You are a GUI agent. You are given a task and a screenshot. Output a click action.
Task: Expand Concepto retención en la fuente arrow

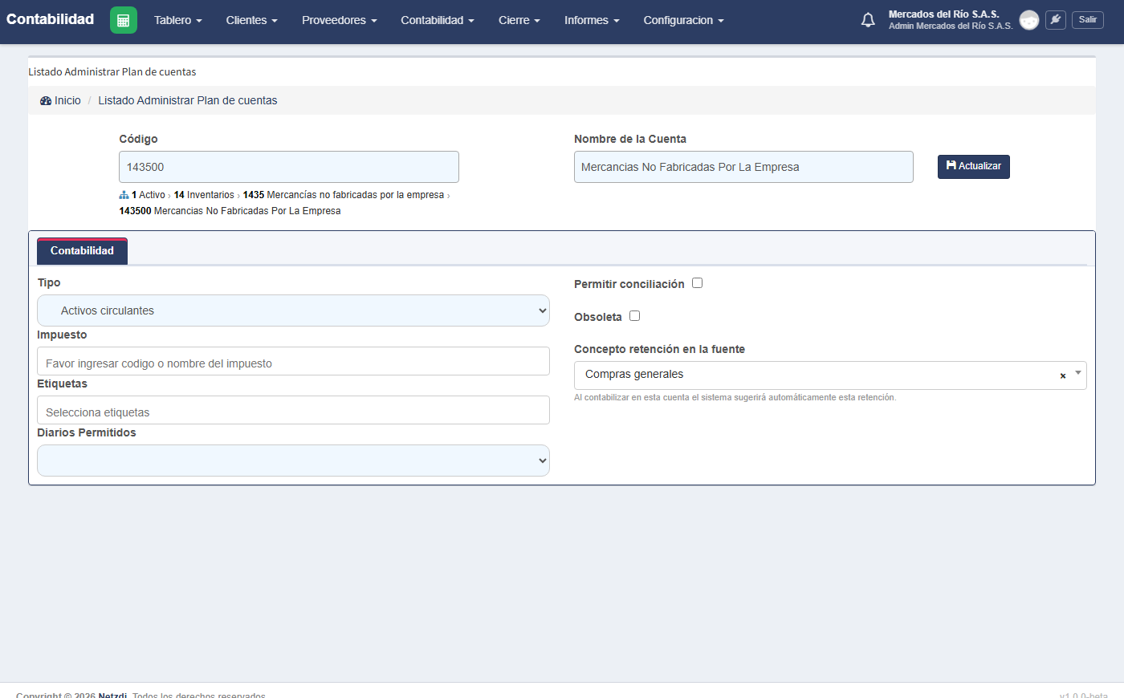(1078, 373)
